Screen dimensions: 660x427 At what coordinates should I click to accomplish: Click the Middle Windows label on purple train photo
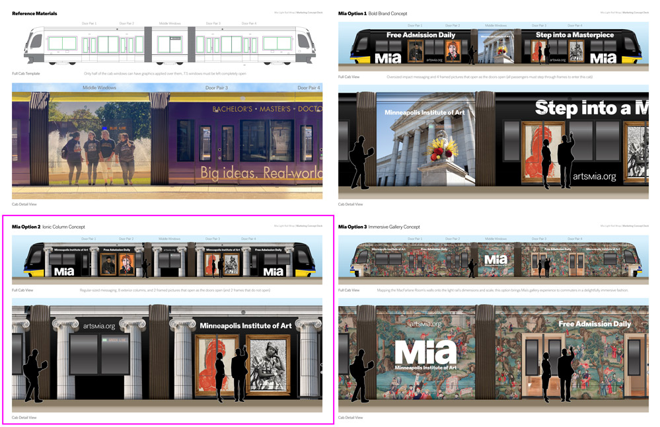click(99, 88)
